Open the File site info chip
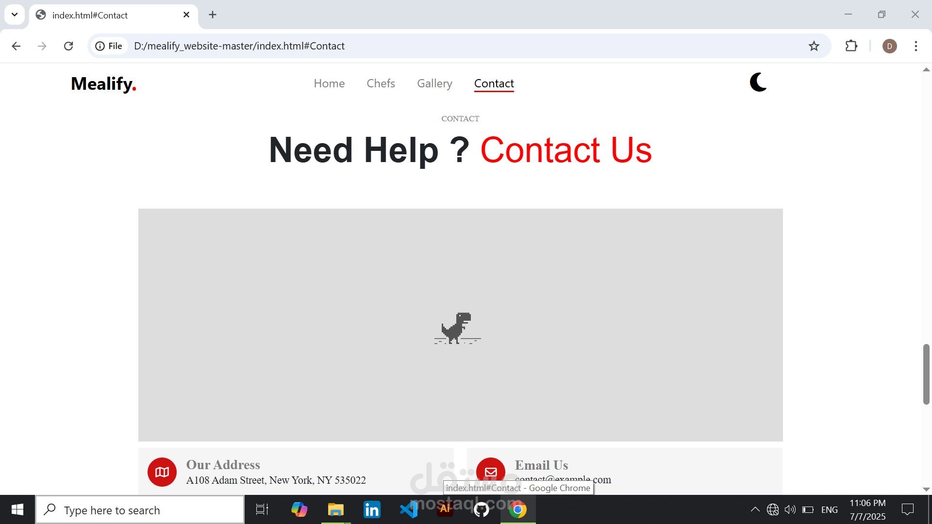 [109, 46]
